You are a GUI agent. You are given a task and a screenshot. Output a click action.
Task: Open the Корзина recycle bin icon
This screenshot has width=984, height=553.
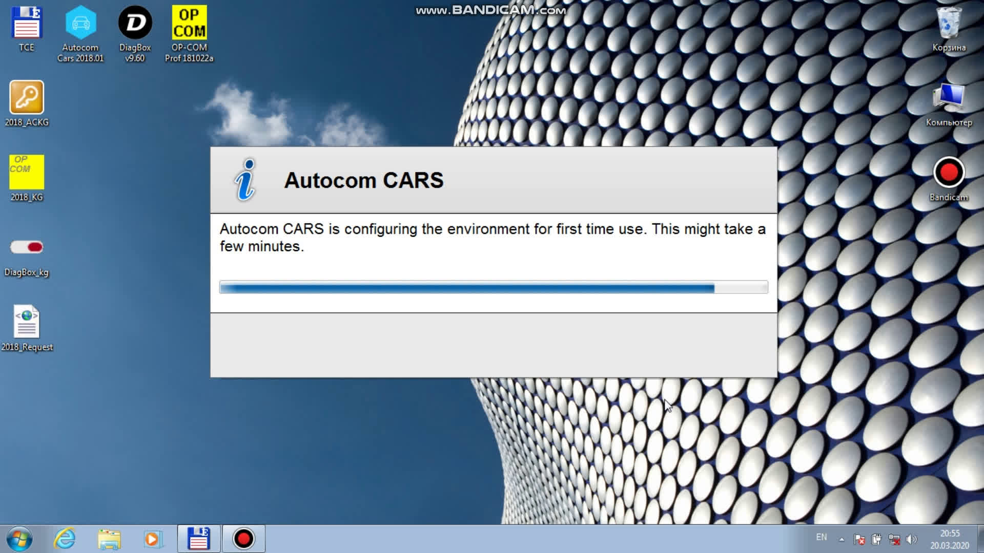pos(949,29)
